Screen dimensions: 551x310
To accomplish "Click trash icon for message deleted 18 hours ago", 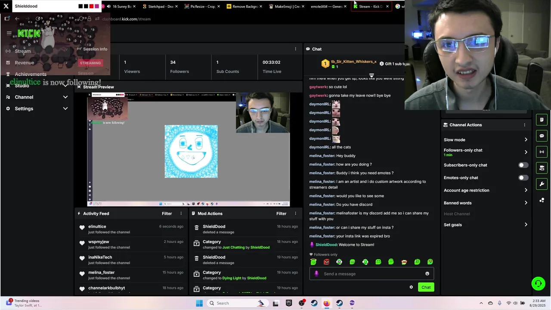I will [x=196, y=228].
